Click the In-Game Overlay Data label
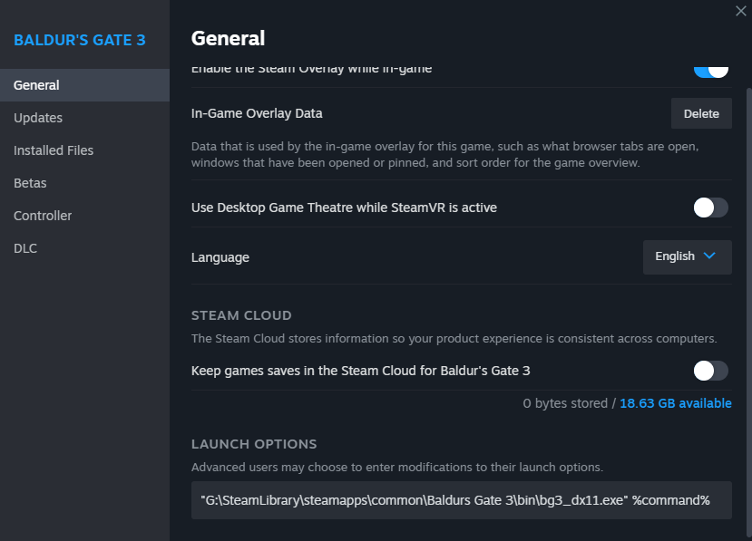This screenshot has height=541, width=752. tap(257, 113)
